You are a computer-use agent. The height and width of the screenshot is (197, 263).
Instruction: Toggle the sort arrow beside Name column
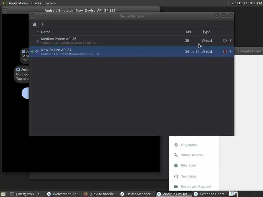coord(38,32)
